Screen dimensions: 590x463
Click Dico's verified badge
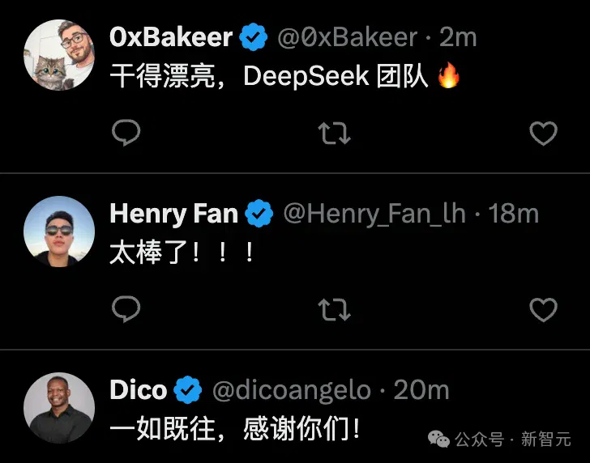(187, 389)
